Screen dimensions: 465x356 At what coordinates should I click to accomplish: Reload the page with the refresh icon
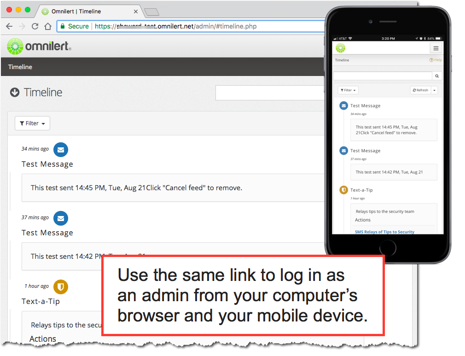[x=35, y=26]
